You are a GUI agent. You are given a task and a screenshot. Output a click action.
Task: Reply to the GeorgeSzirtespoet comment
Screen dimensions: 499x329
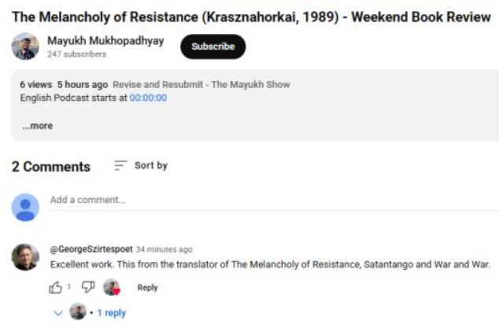[x=148, y=288]
